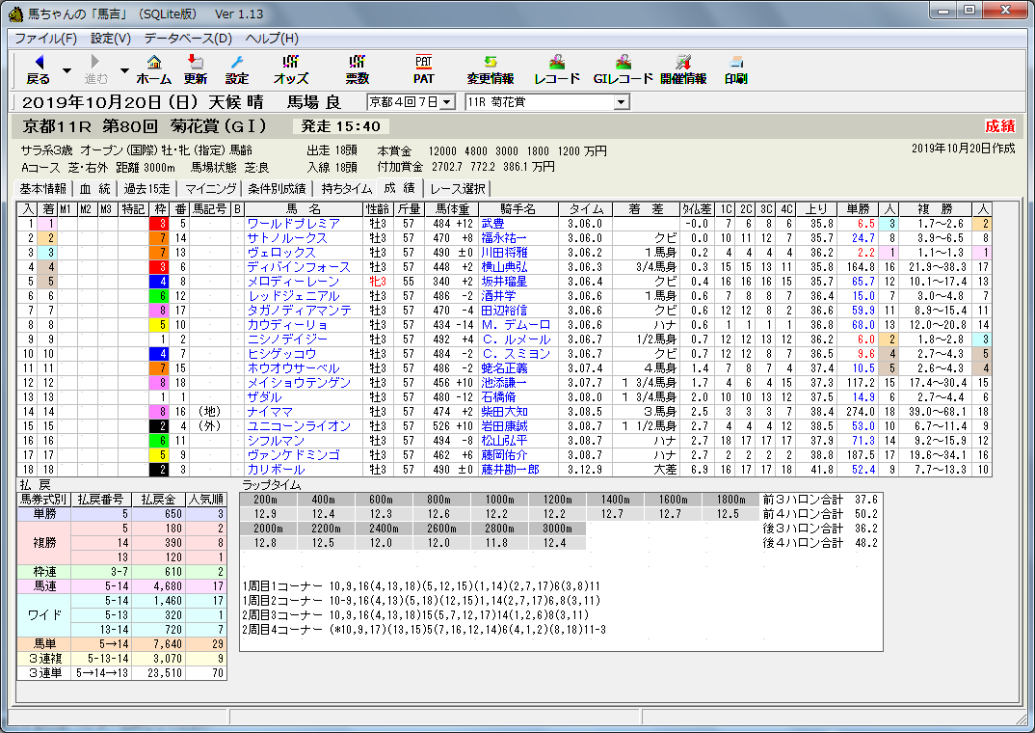Open horse link メロディーレーン
1035x733 pixels.
(x=293, y=282)
